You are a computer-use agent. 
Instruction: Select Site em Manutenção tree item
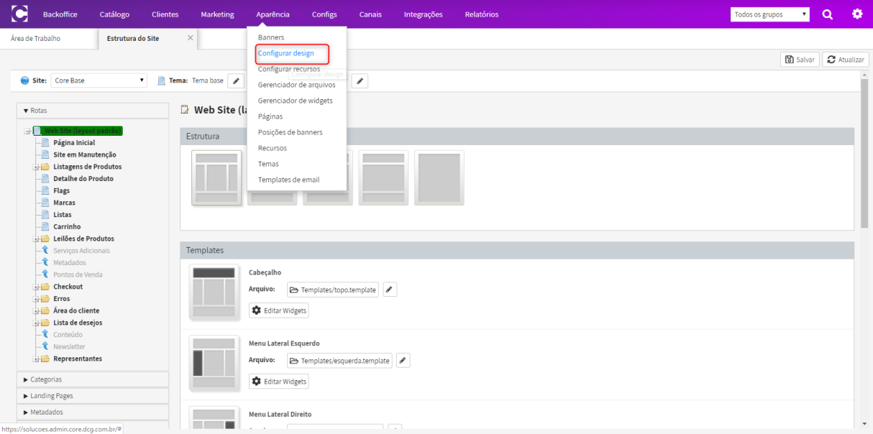click(85, 154)
